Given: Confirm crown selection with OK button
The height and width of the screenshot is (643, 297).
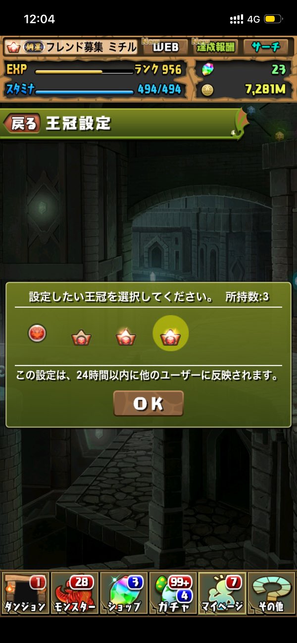Looking at the screenshot, I should tap(148, 404).
